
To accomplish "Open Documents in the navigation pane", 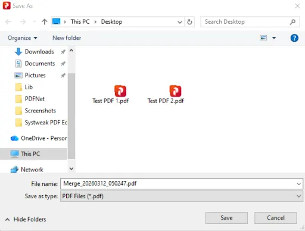I will pyautogui.click(x=40, y=64).
